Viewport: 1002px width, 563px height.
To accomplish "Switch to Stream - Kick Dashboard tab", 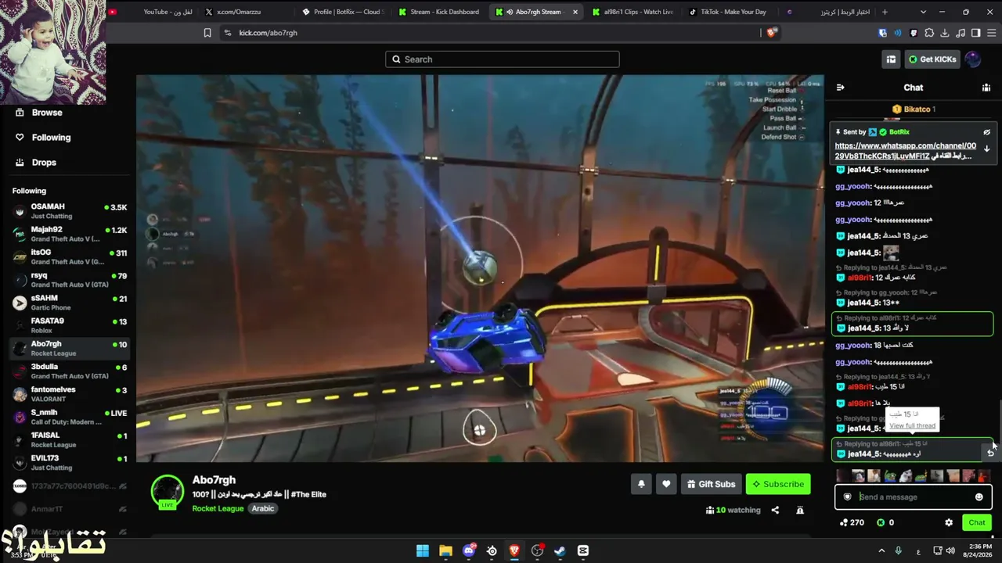I will click(x=438, y=12).
